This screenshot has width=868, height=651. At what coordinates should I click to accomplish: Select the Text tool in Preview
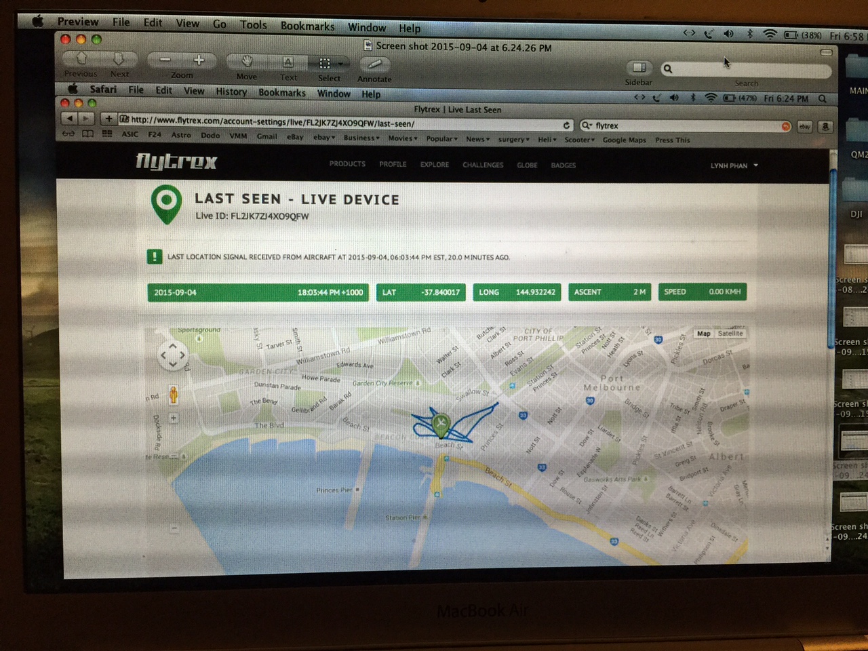pos(288,62)
